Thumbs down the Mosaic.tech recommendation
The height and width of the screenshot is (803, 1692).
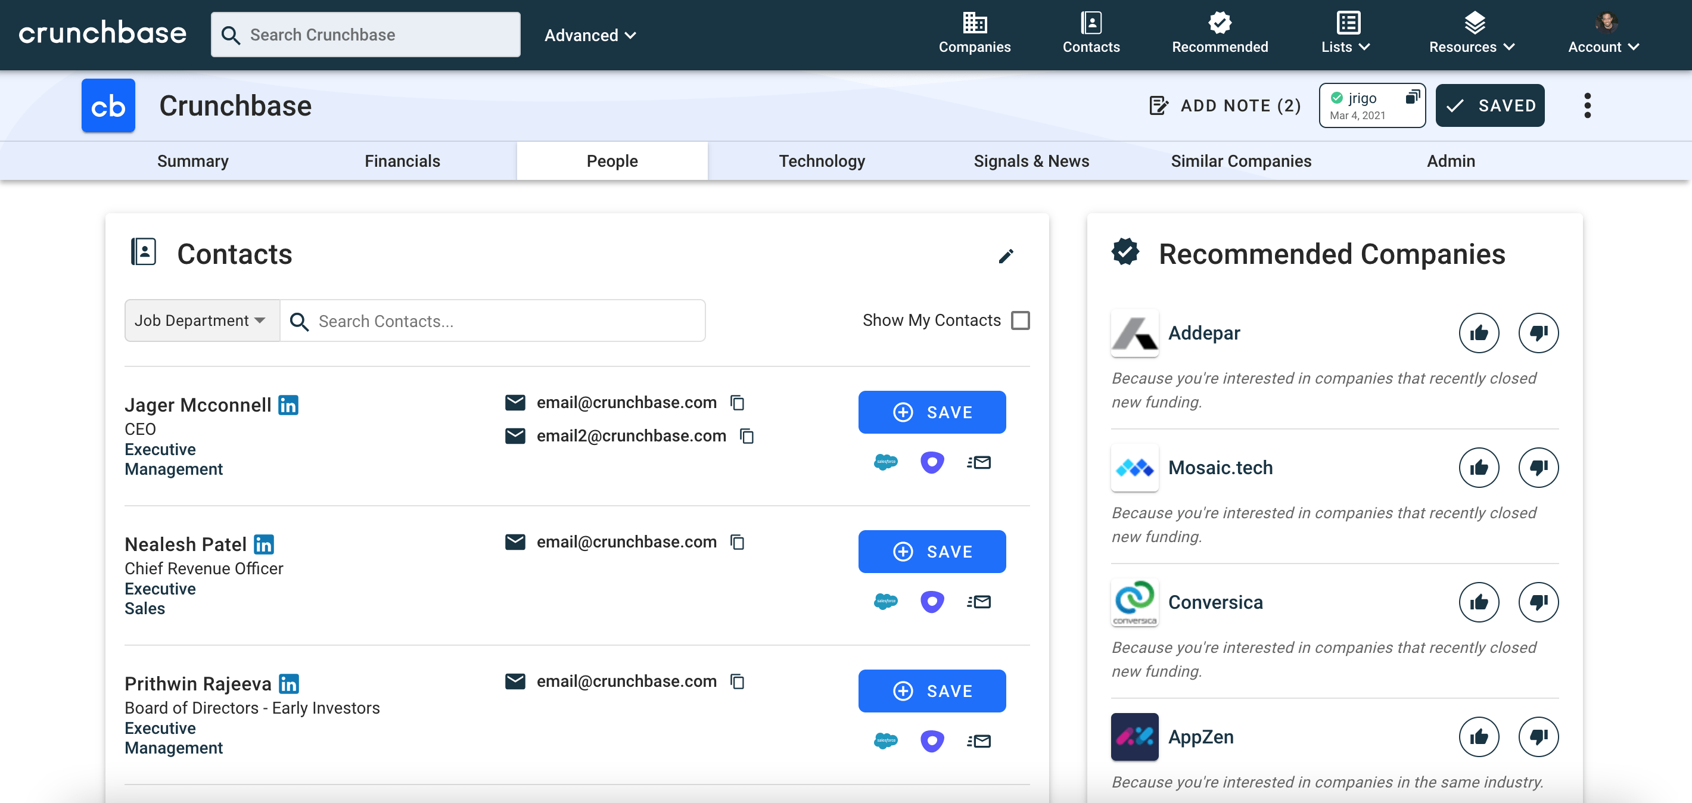[x=1538, y=468]
